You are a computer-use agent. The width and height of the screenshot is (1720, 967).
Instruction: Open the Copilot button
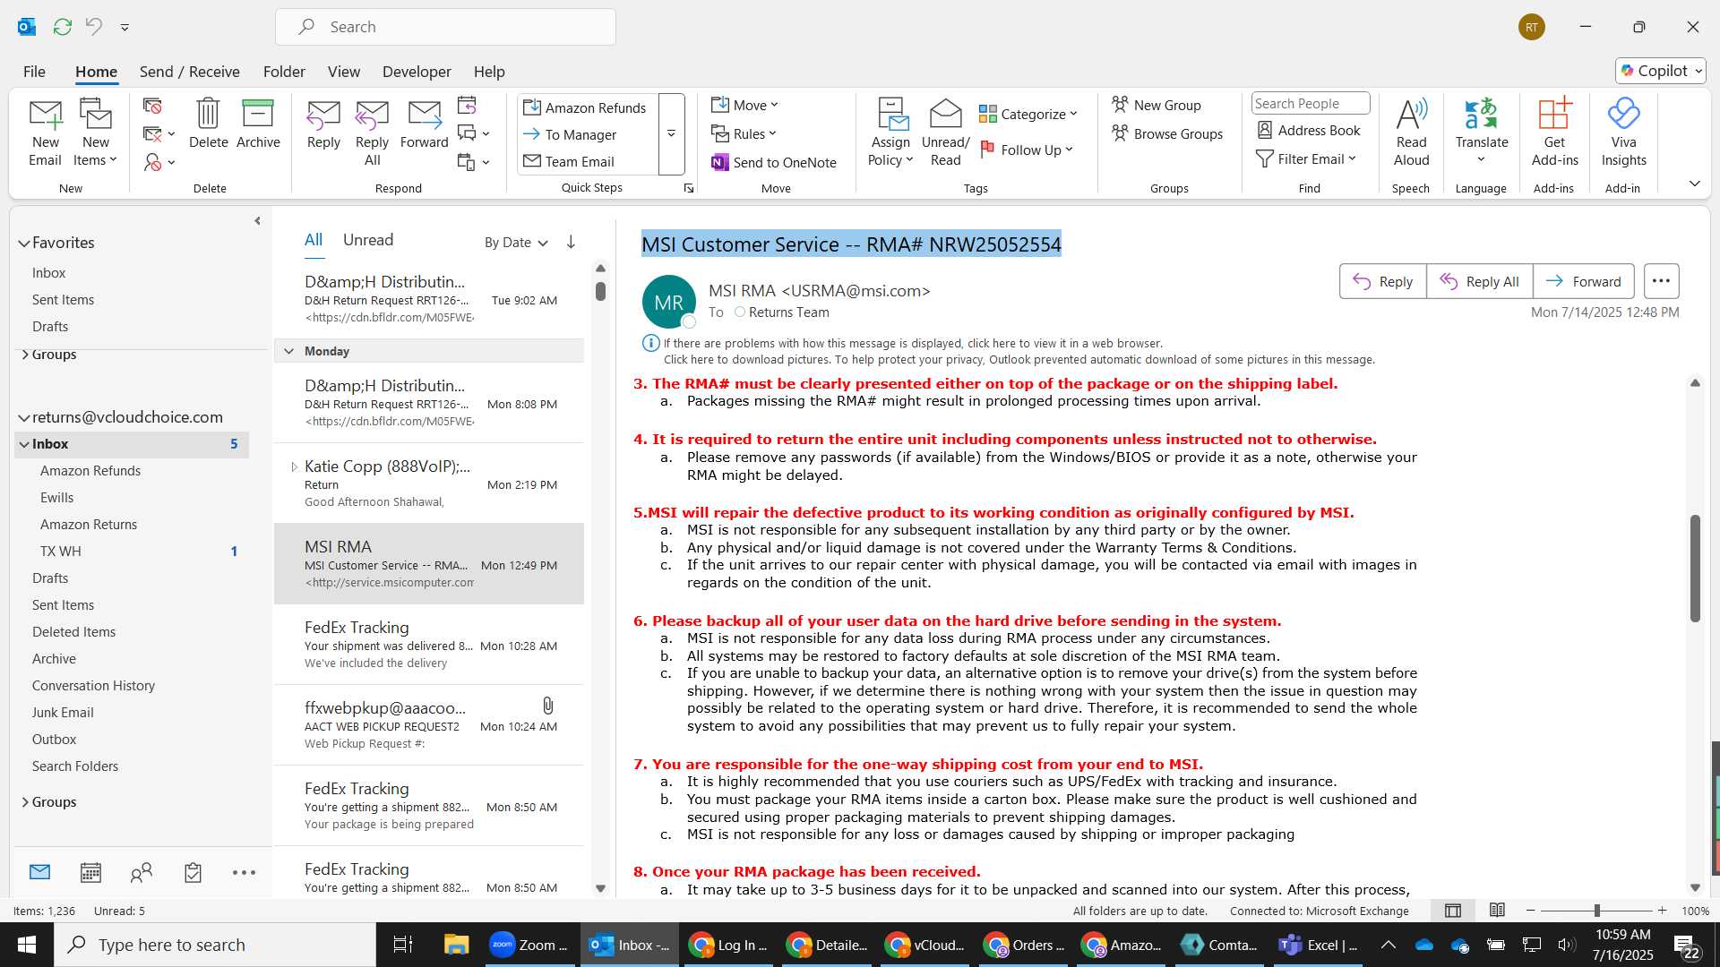point(1661,71)
